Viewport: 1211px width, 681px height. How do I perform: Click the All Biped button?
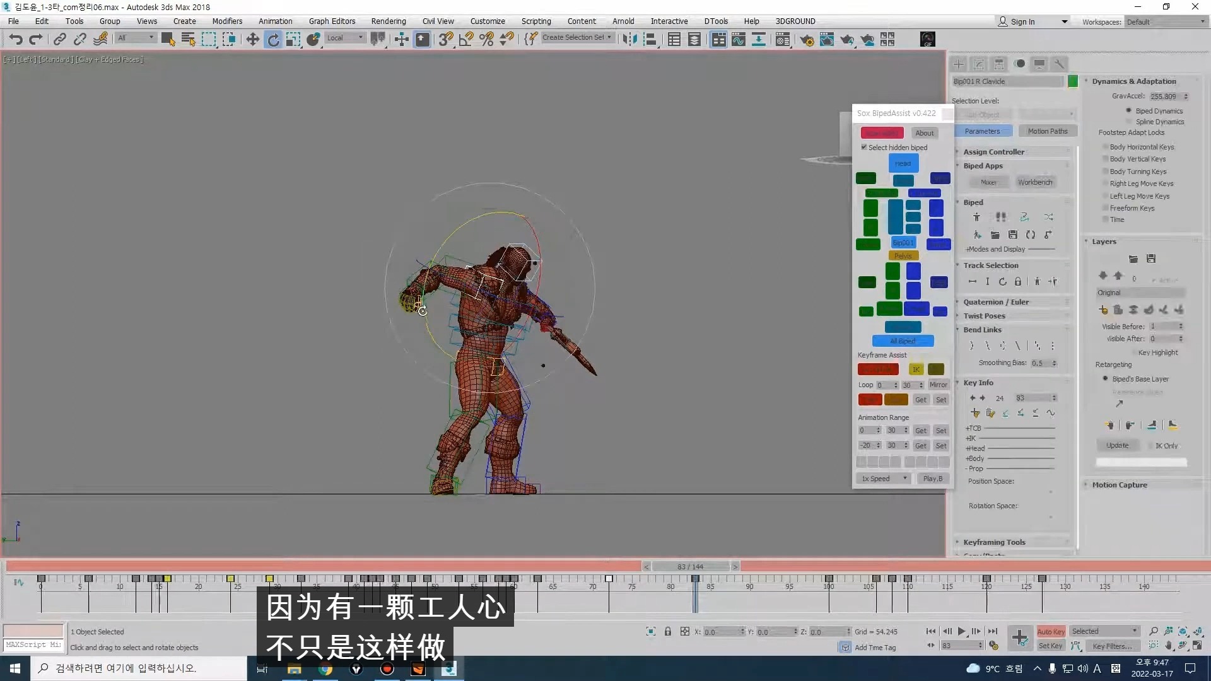pos(903,341)
